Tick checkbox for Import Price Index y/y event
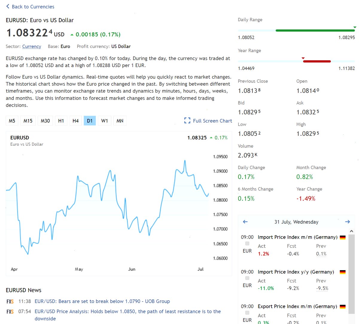Image resolution: width=359 pixels, height=324 pixels. 247,278
